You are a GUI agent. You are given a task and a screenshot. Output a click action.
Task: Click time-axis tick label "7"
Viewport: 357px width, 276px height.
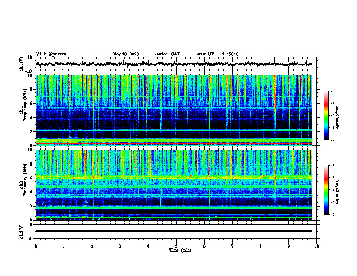coord(233,246)
